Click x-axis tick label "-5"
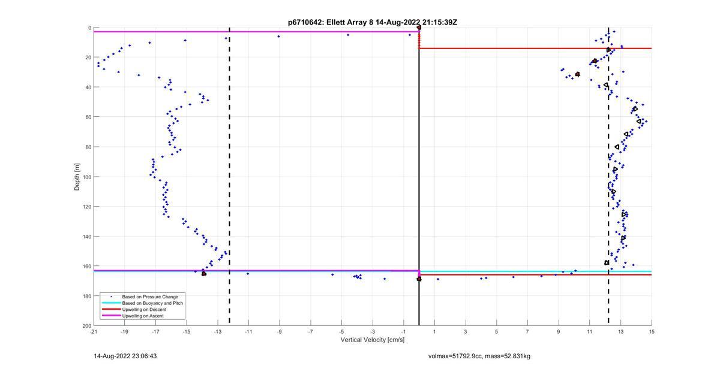 (x=341, y=331)
